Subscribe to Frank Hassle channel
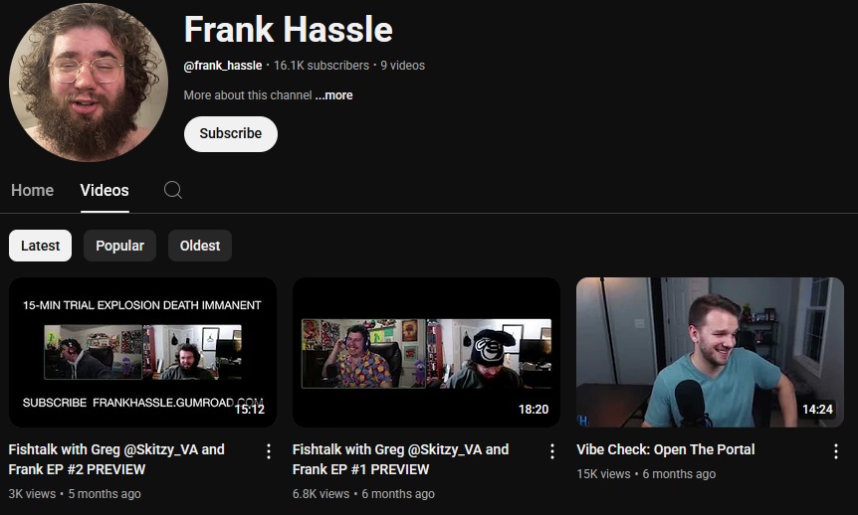Screen dimensions: 858x515 (230, 133)
